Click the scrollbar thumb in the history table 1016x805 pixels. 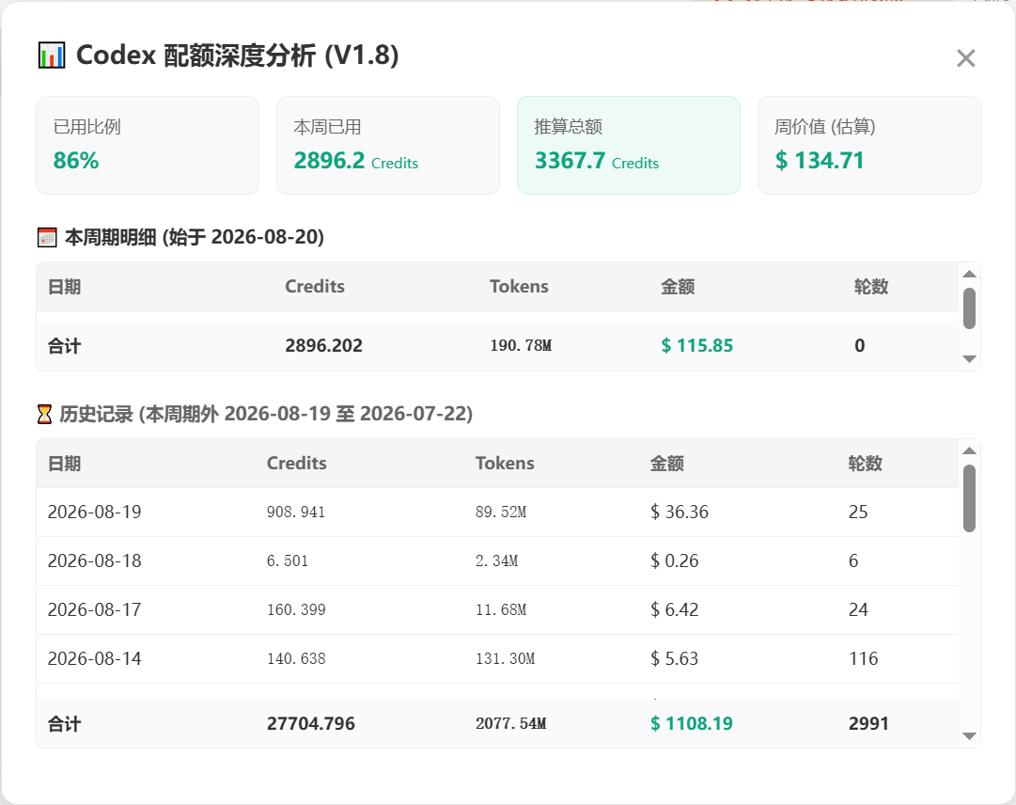(969, 498)
